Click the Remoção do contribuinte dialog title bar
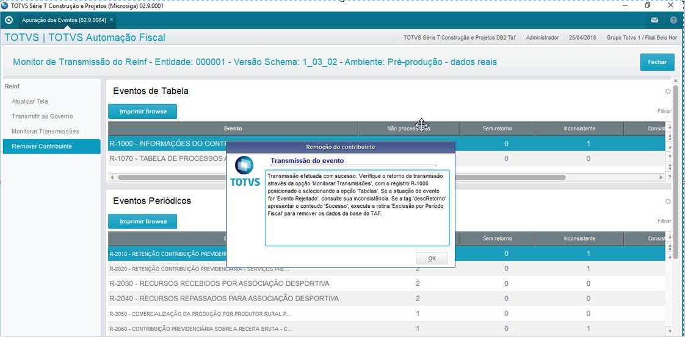685x337 pixels. (340, 146)
